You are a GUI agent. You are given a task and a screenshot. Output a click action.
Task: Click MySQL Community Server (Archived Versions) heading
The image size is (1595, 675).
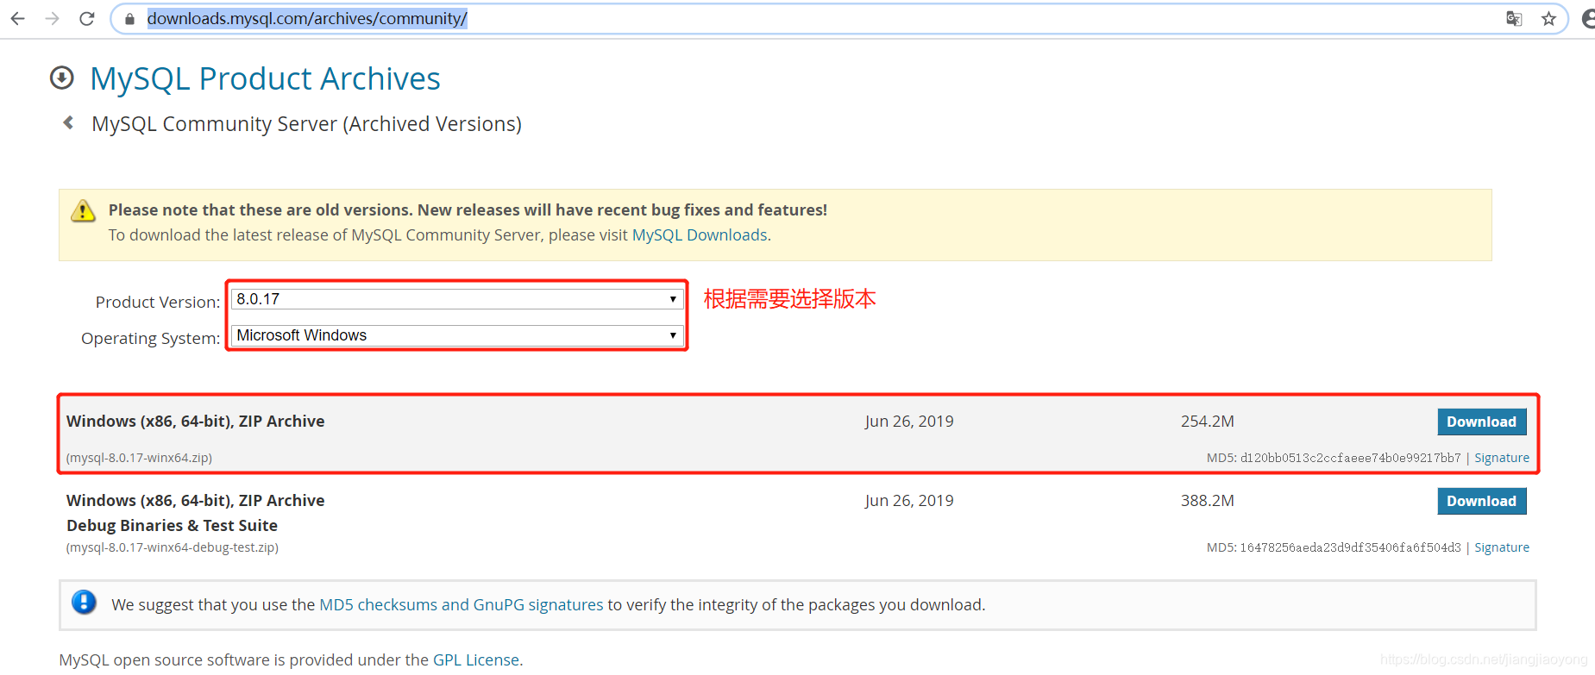[x=306, y=124]
